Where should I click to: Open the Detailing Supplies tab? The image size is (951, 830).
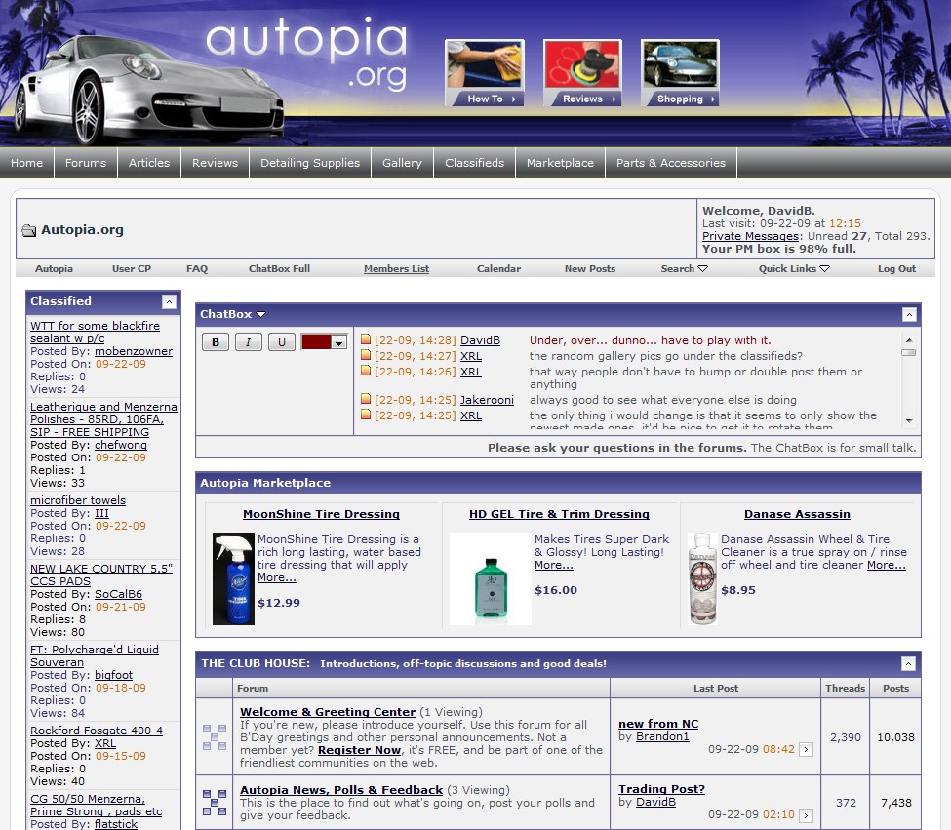pos(310,163)
